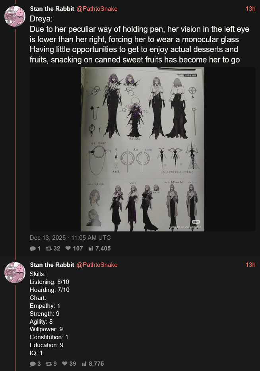Open the Dreya concept art image
260x371 pixels.
click(x=143, y=149)
